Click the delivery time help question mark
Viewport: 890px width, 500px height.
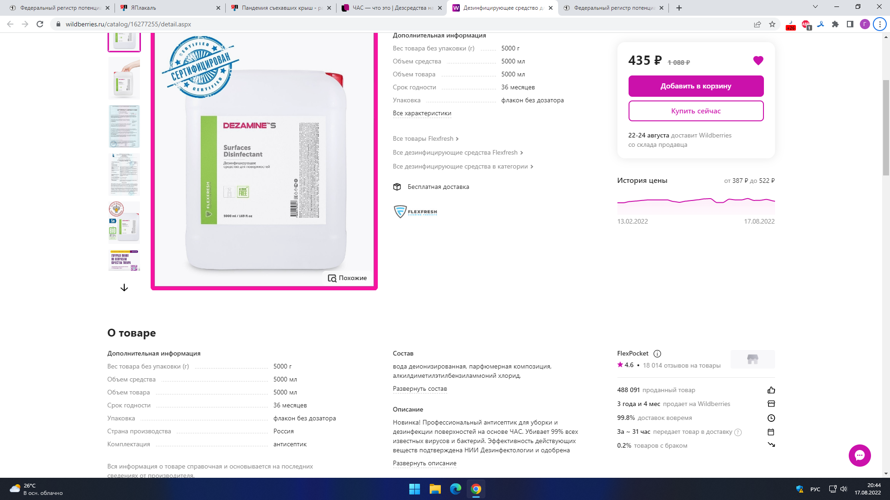pos(738,432)
